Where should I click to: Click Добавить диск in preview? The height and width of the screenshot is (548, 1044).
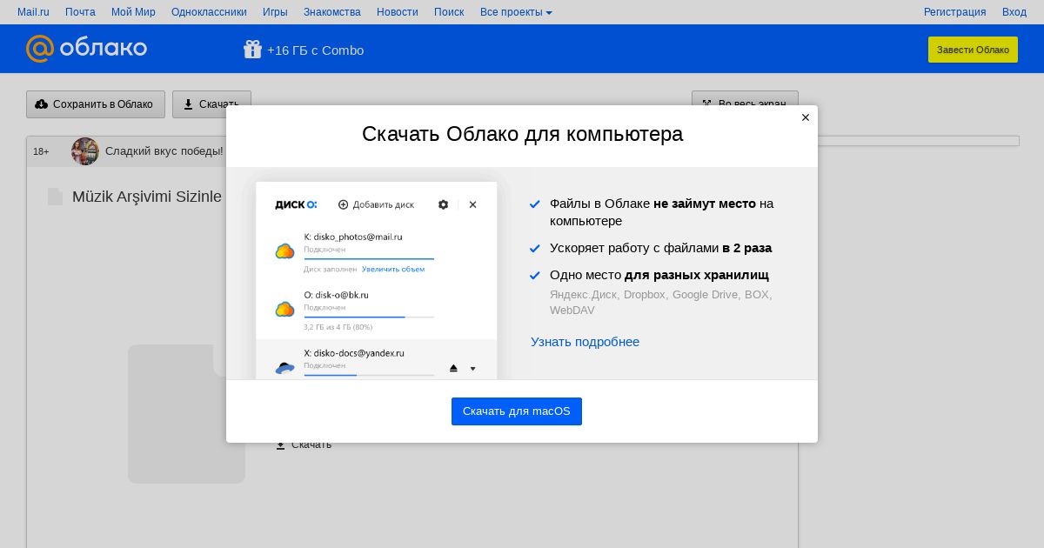(x=376, y=204)
